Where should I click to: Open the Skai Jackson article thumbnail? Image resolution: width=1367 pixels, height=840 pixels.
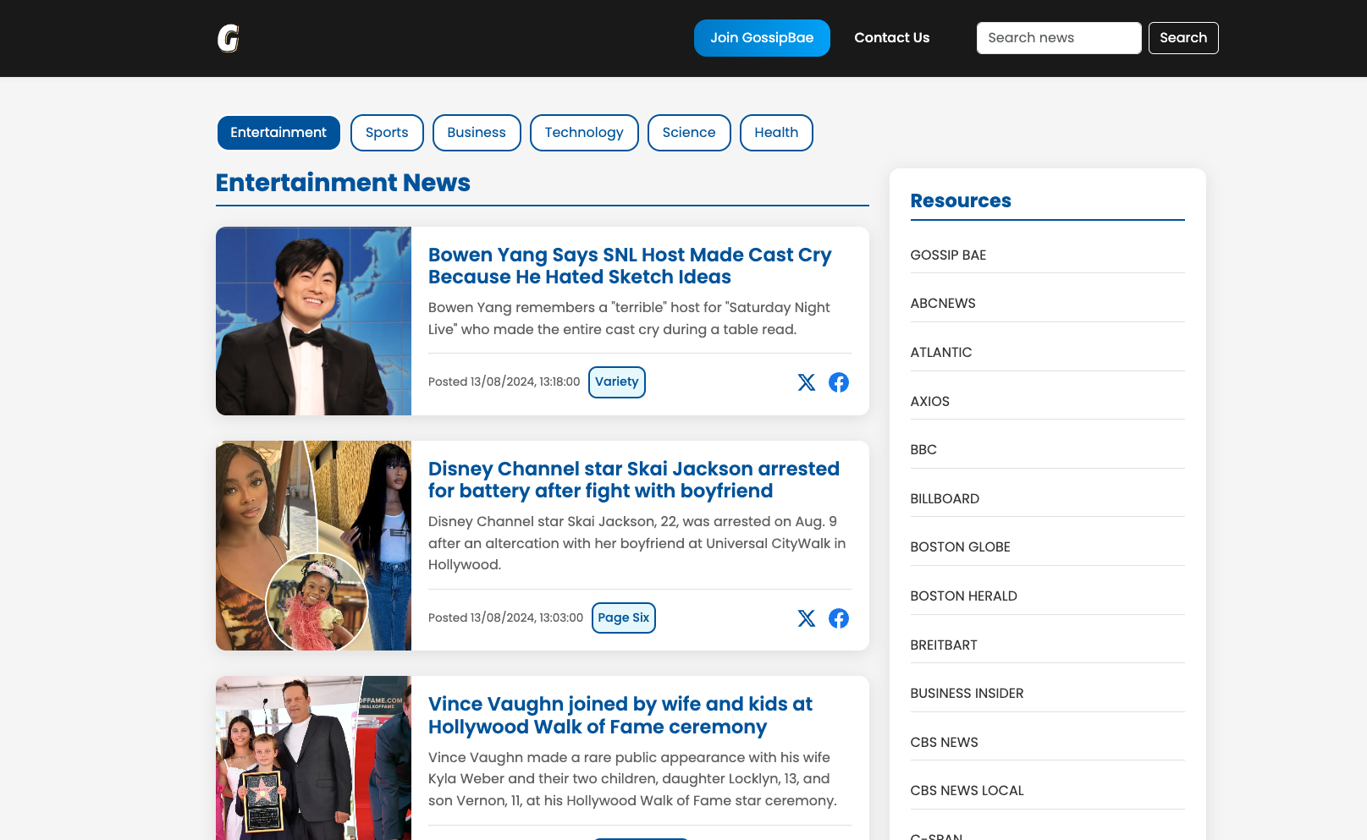tap(313, 546)
